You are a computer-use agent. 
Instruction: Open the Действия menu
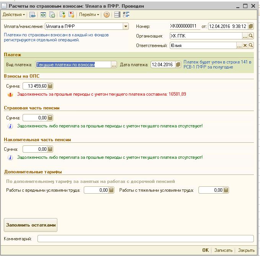point(14,15)
